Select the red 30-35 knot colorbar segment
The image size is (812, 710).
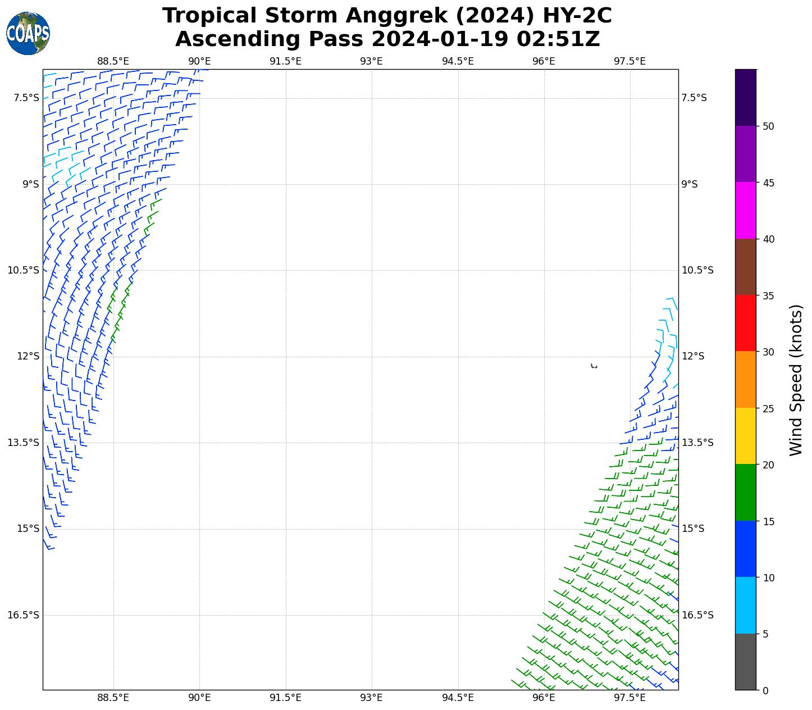(746, 323)
